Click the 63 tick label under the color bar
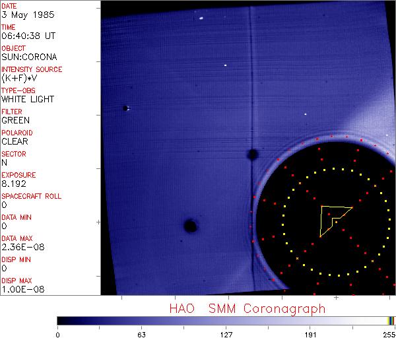 (x=141, y=333)
